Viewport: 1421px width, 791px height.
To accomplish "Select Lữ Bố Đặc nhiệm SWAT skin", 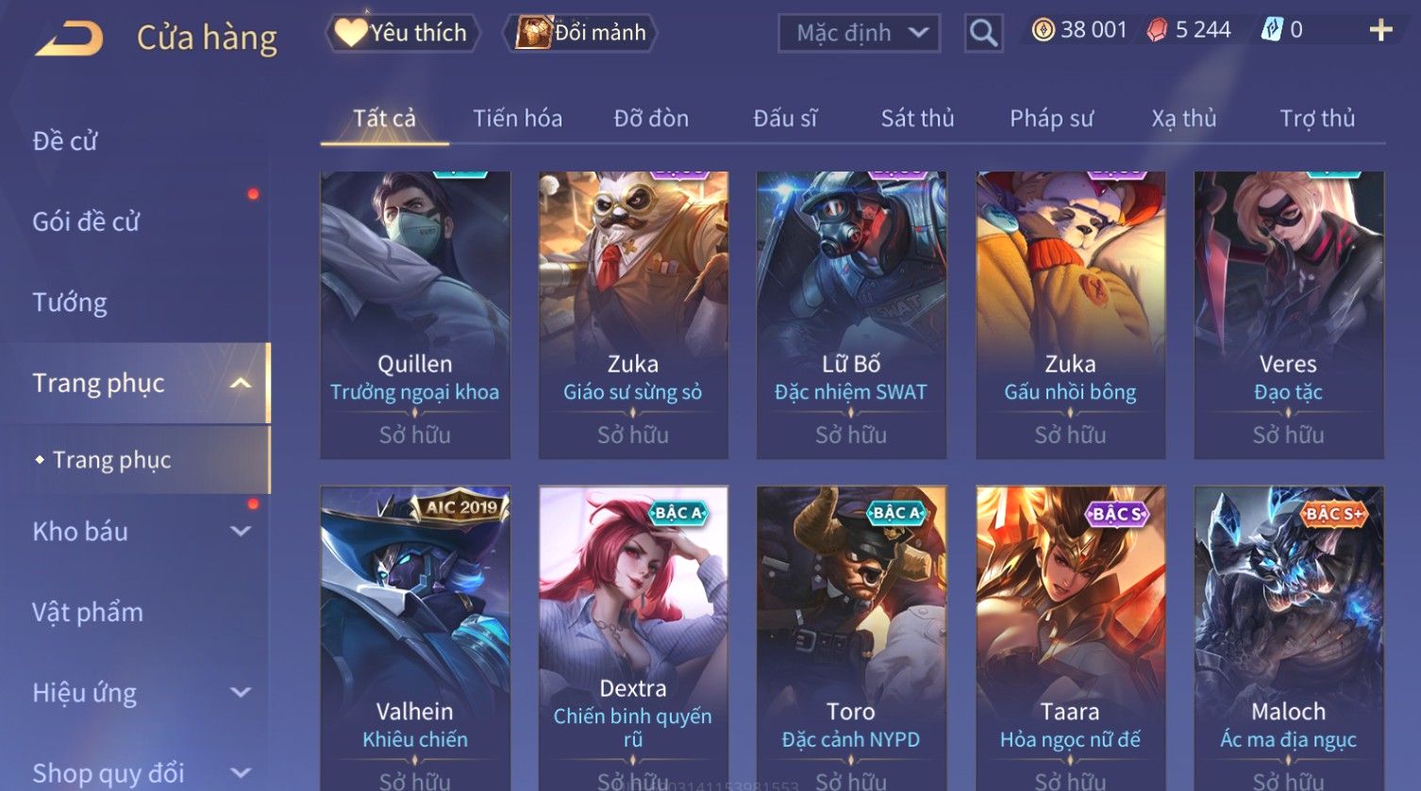I will [851, 315].
